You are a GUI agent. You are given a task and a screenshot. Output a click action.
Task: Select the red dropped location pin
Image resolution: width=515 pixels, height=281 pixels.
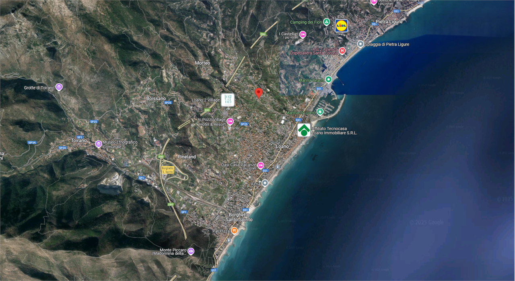(x=259, y=93)
